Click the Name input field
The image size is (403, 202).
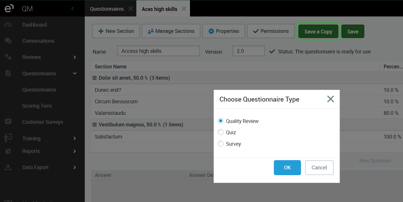tap(158, 51)
